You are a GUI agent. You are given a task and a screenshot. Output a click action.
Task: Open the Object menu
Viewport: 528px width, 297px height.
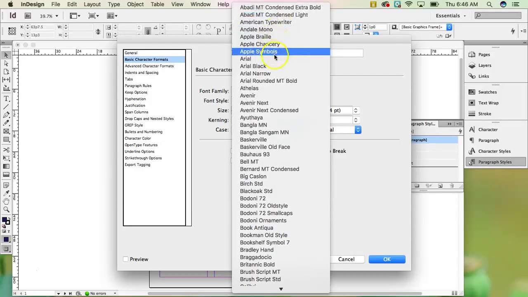click(x=135, y=4)
